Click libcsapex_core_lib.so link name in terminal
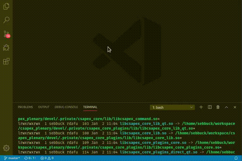The width and height of the screenshot is (242, 161). coord(143,133)
